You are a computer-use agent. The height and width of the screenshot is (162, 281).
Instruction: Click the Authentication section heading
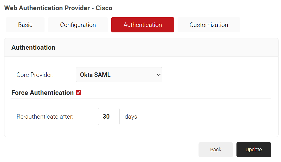(x=33, y=48)
